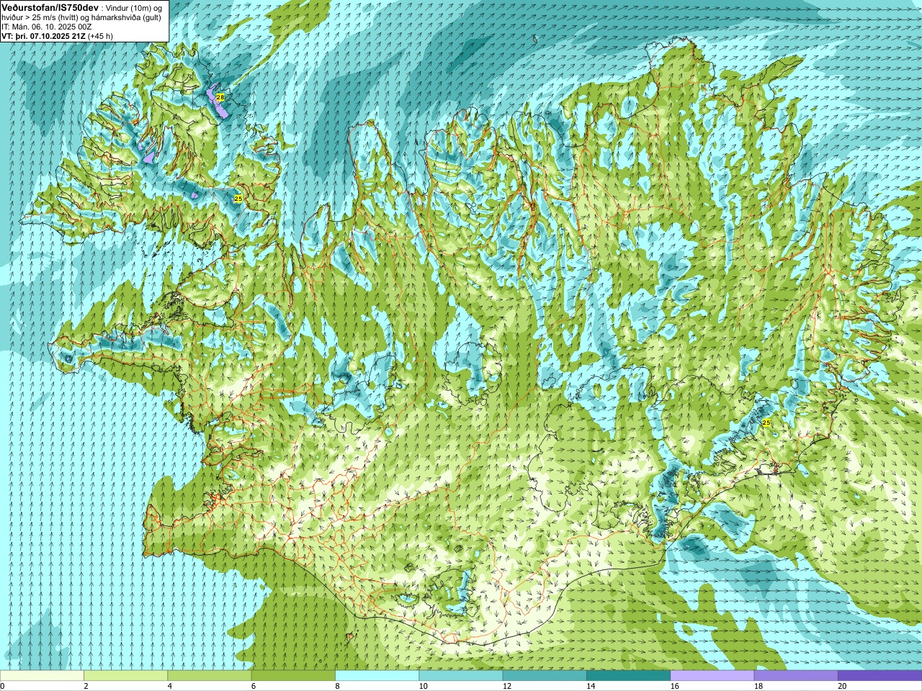
Task: Select the dark teal 14–16 m/s legend swatch
Action: click(x=628, y=676)
